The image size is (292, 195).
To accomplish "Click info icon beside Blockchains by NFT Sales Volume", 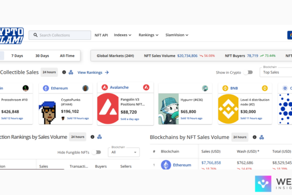I will (254, 137).
